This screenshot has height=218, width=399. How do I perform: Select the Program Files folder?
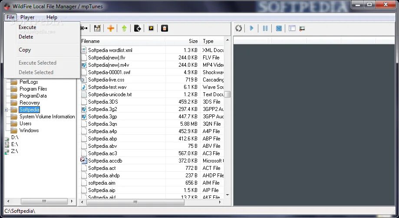point(33,89)
